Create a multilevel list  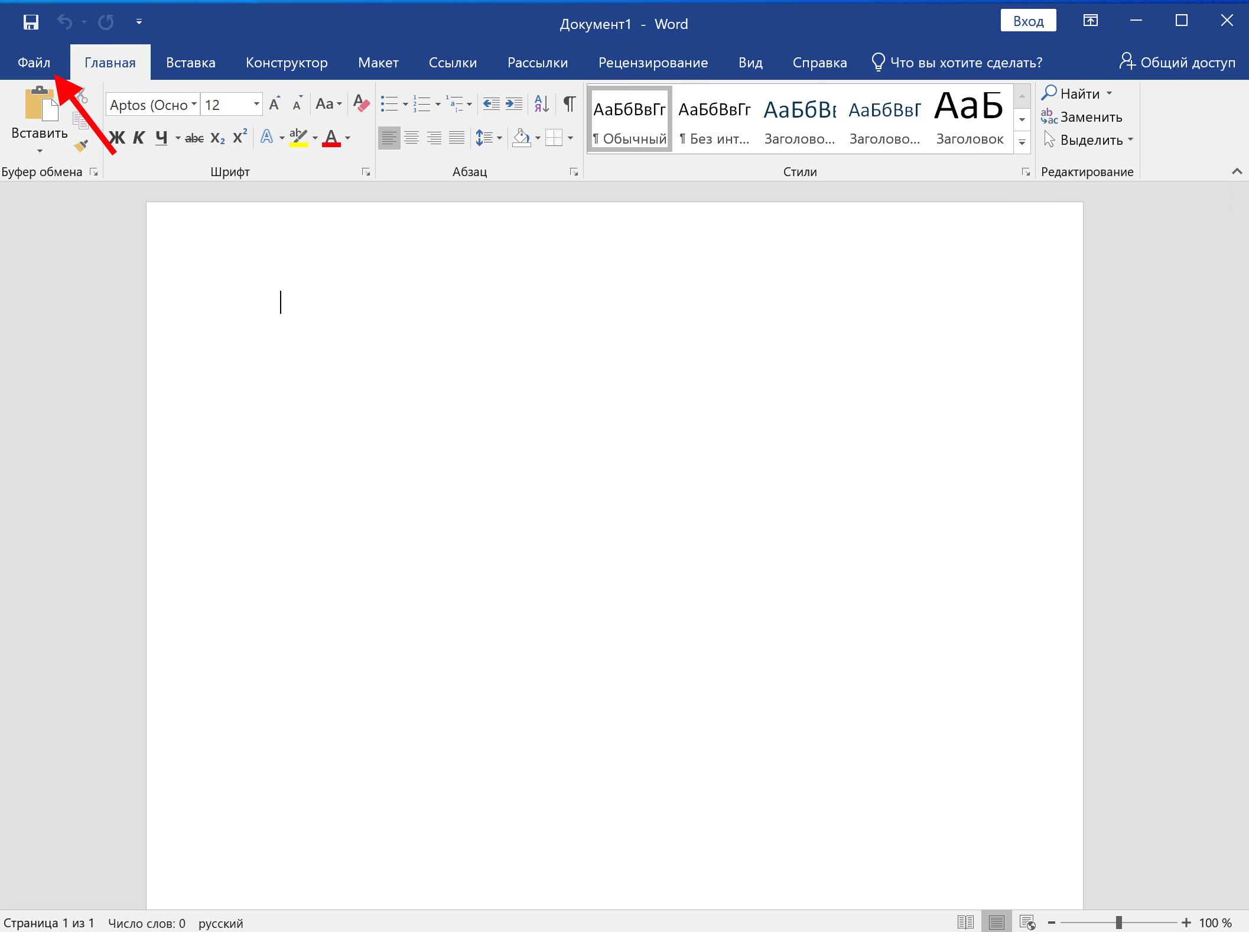coord(455,104)
